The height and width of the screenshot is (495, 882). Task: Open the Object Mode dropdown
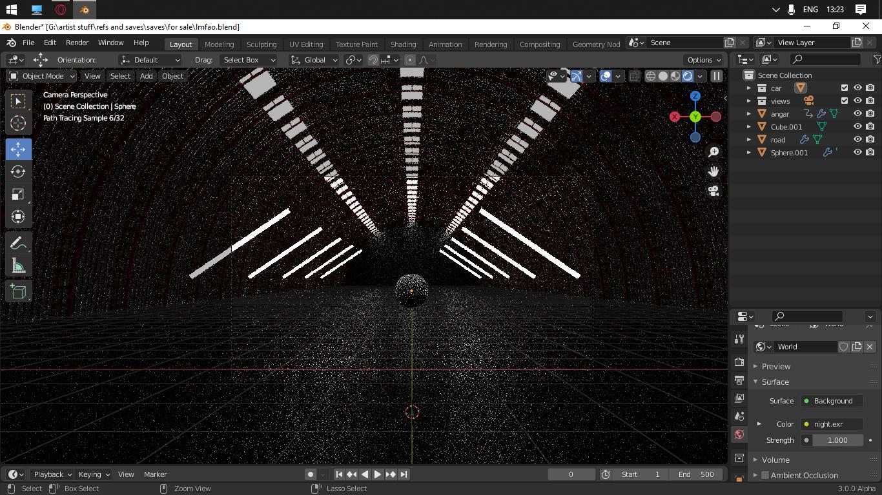(42, 76)
